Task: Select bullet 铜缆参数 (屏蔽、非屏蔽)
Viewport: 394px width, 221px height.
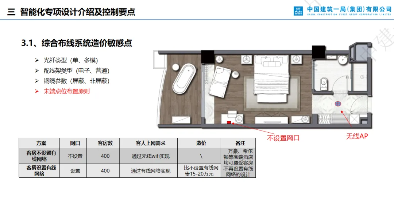Action: pyautogui.click(x=76, y=81)
